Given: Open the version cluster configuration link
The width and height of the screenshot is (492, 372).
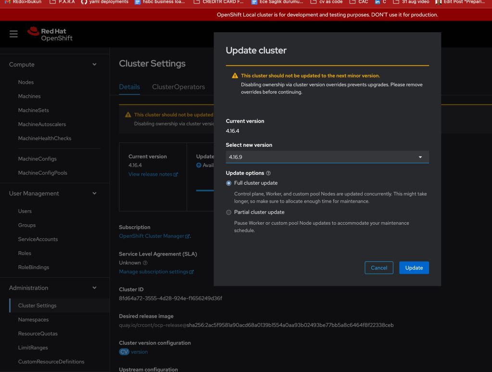Looking at the screenshot, I should click(x=139, y=352).
